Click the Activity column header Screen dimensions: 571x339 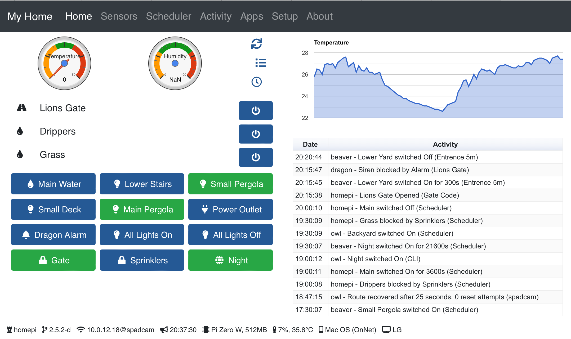[445, 144]
